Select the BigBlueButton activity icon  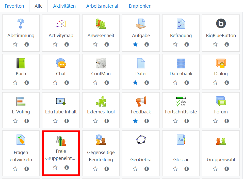(x=221, y=24)
